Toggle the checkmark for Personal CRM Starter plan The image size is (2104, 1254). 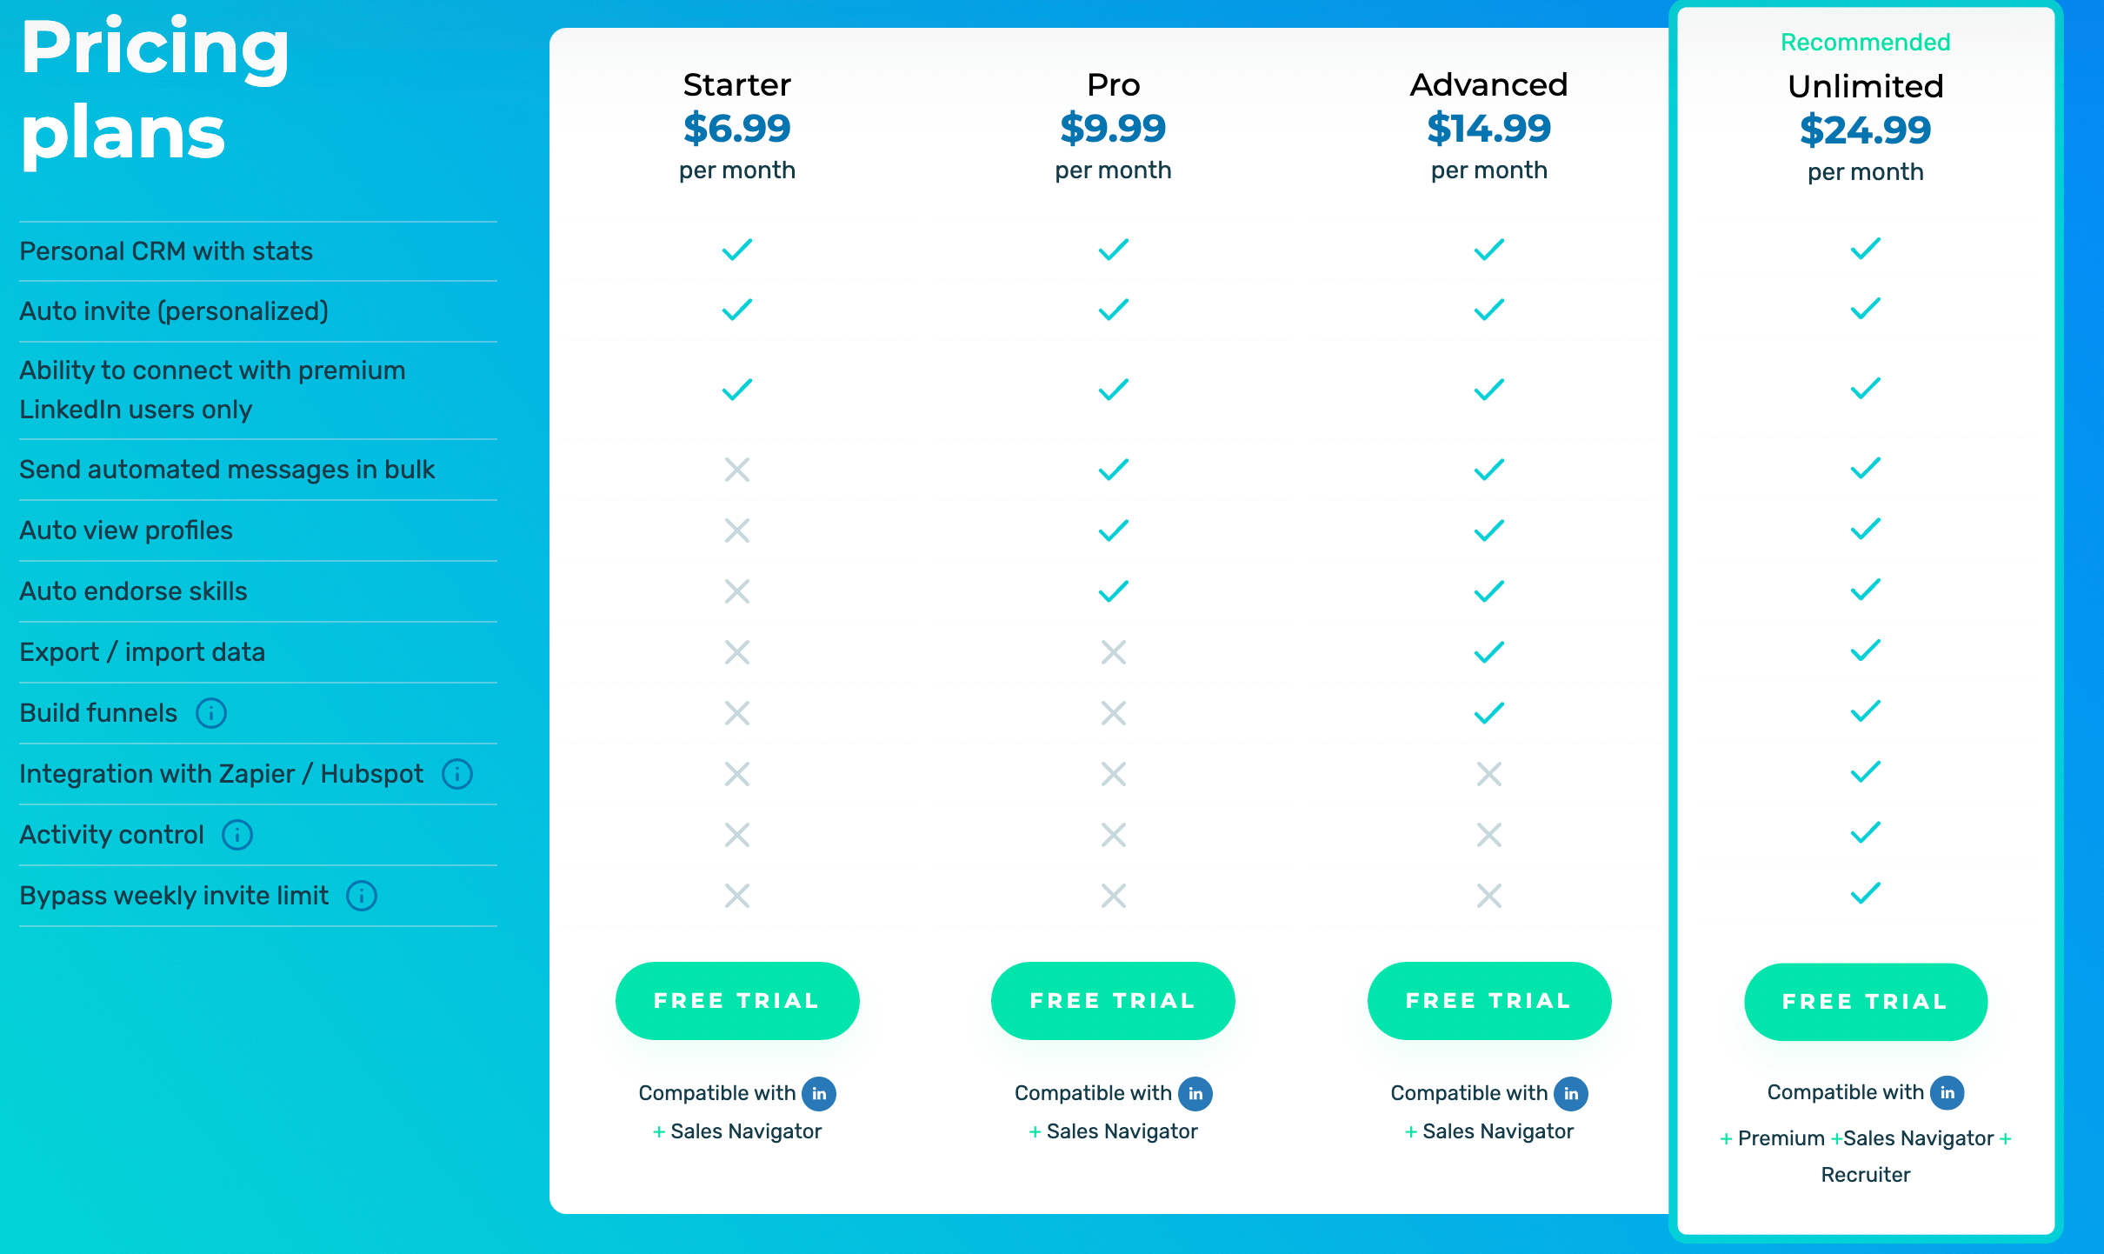[x=734, y=250]
